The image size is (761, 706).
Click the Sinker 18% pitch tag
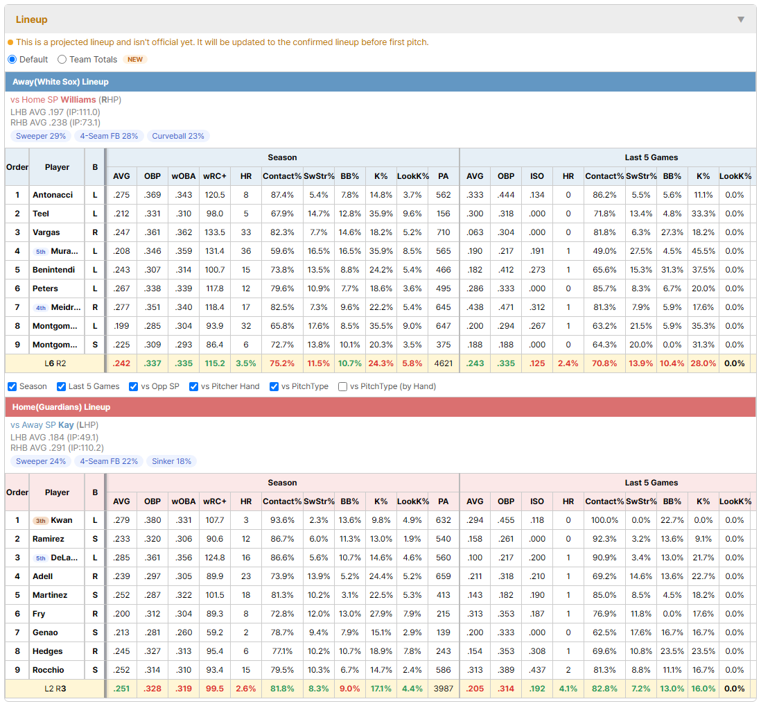(171, 461)
